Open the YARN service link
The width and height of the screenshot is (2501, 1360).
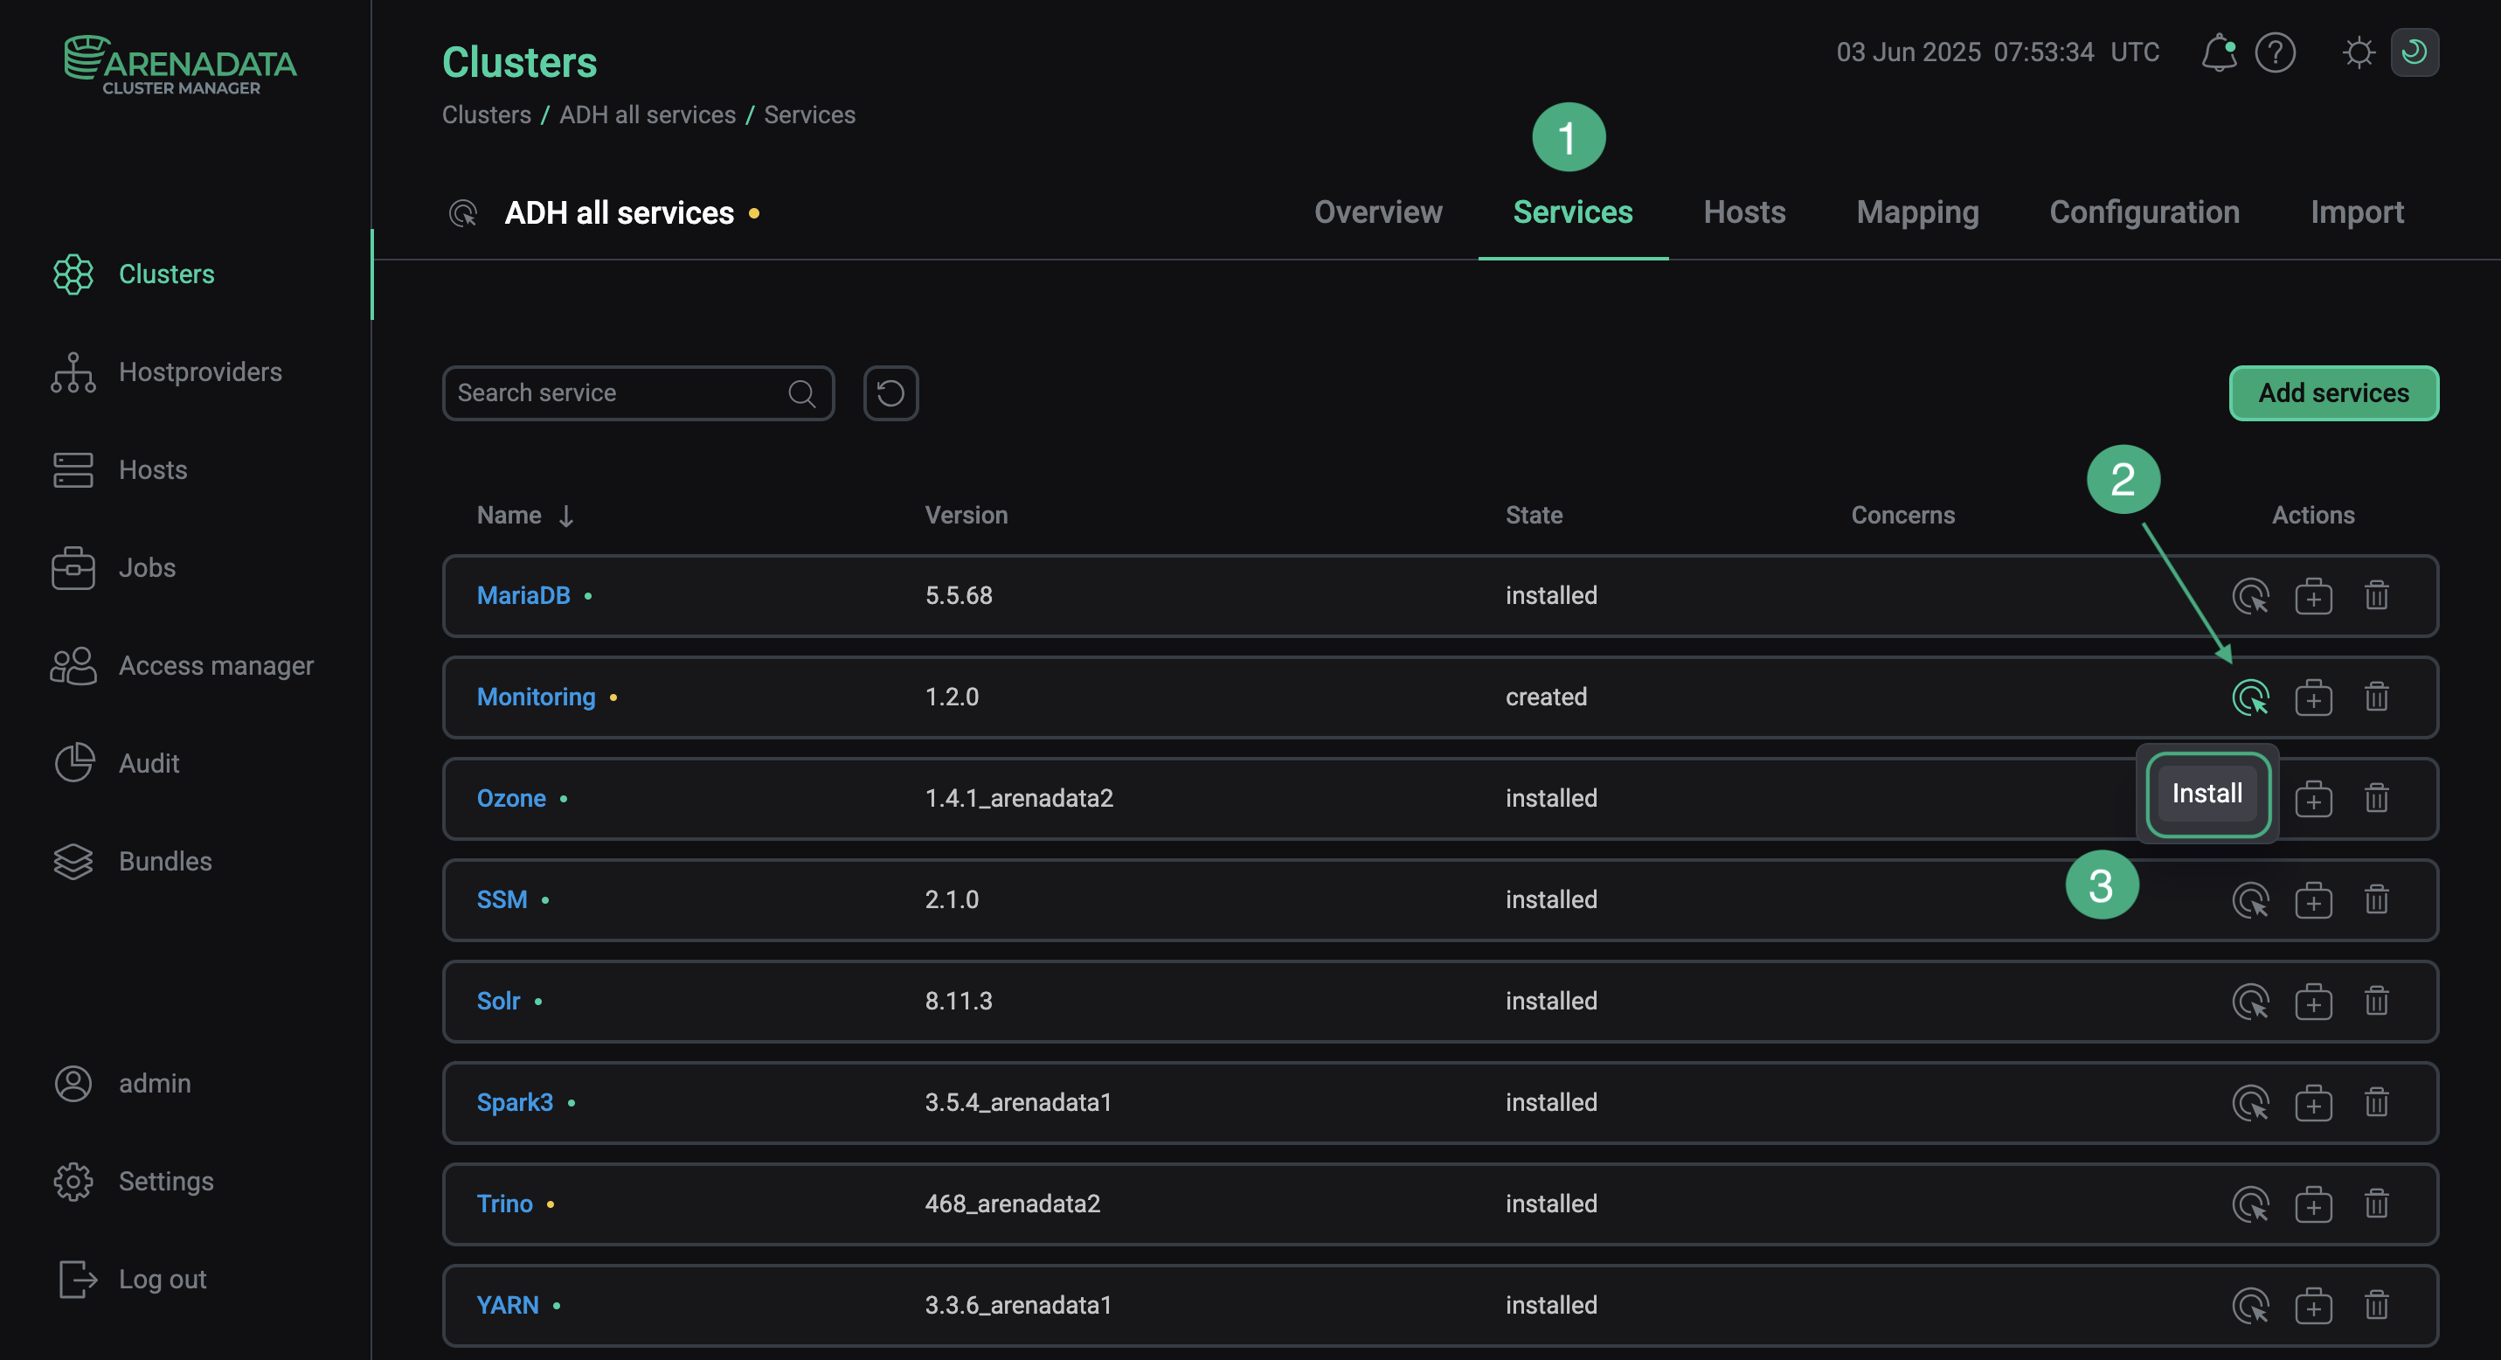[507, 1306]
